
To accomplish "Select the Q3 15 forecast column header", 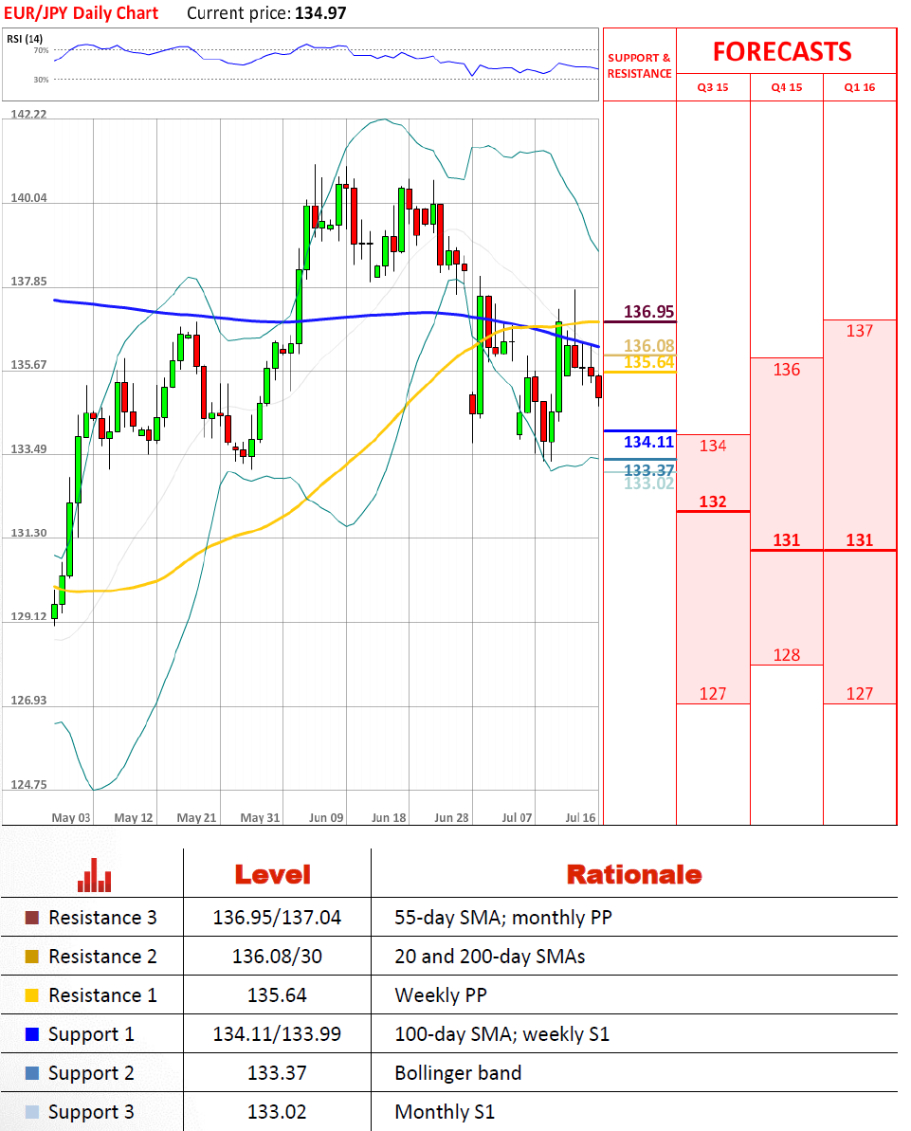I will (x=713, y=87).
